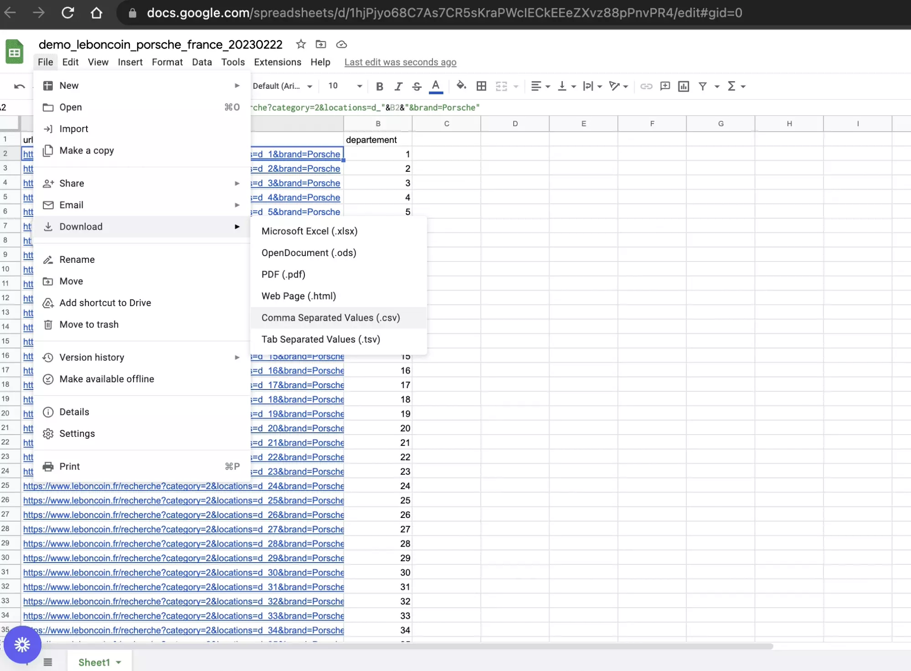
Task: Open Sheet1 tab options arrow
Action: (x=118, y=662)
